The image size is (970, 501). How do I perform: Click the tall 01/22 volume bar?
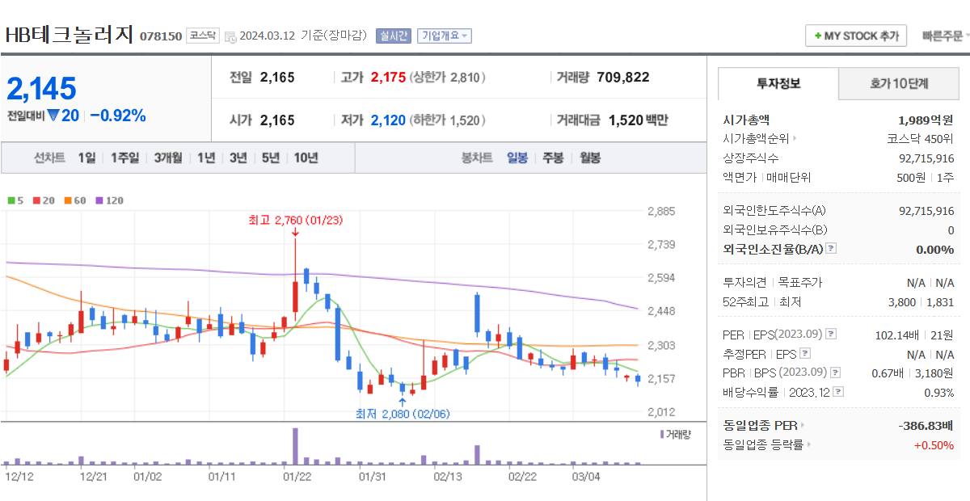click(x=295, y=446)
